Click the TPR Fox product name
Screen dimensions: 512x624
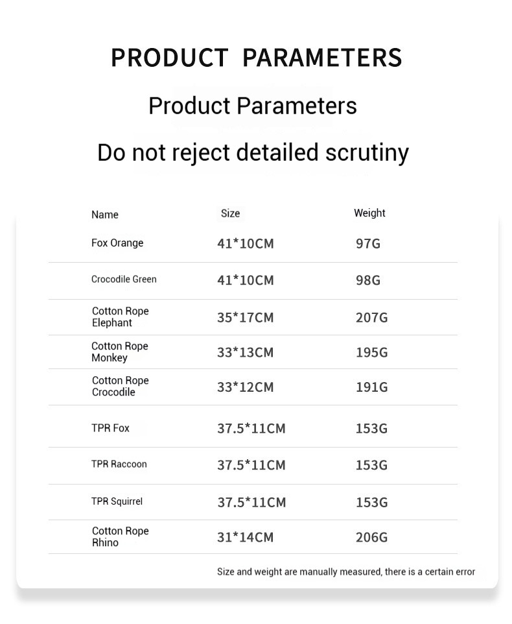click(x=110, y=428)
